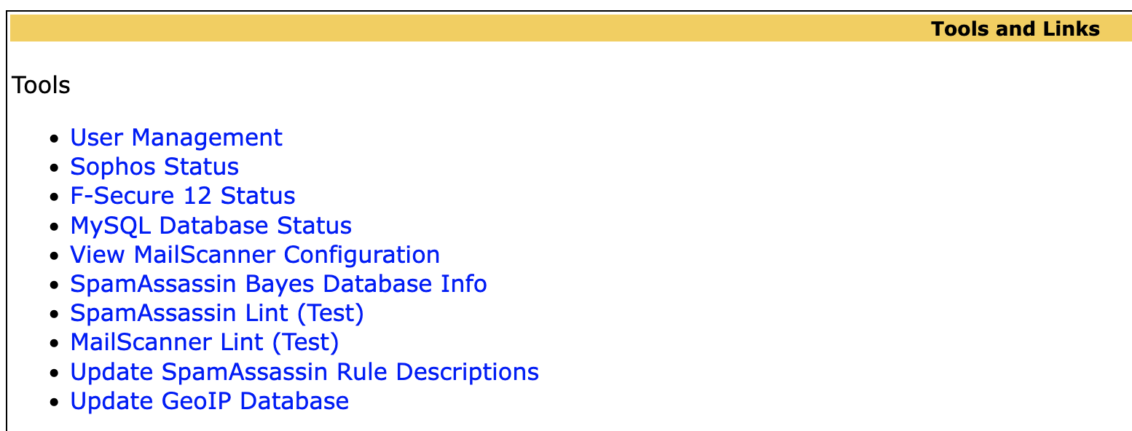The height and width of the screenshot is (431, 1132).
Task: Click the F-Secure 12 Status entry
Action: click(x=182, y=196)
